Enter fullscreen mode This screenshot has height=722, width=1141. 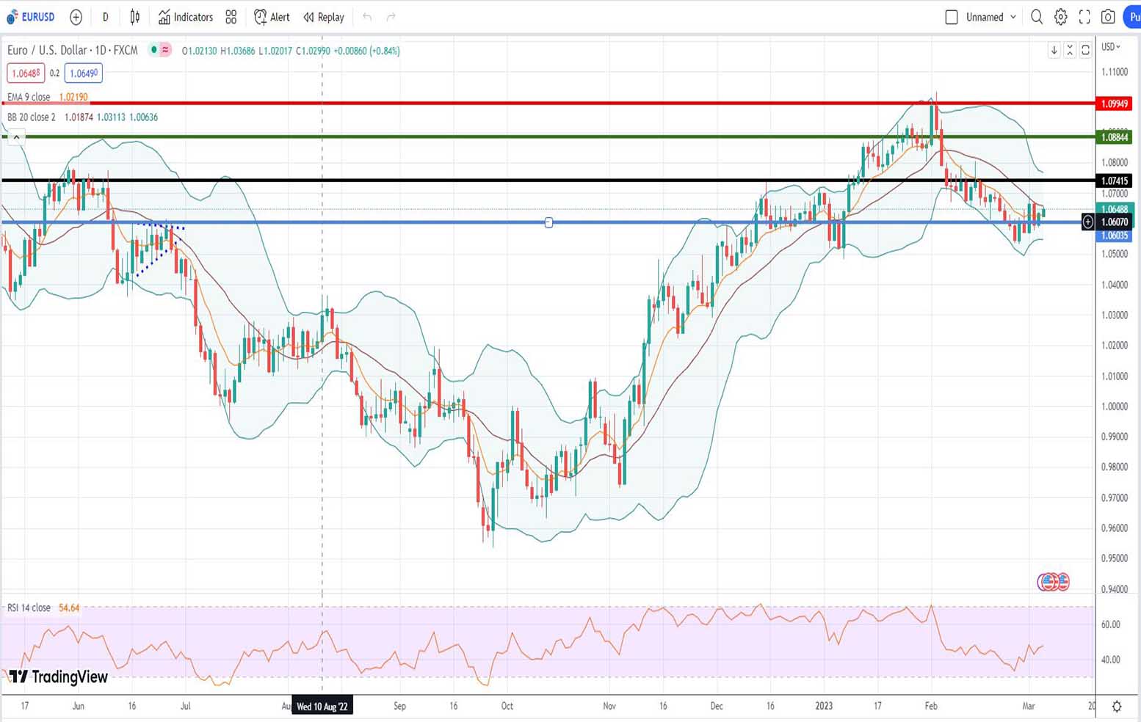pyautogui.click(x=1084, y=17)
